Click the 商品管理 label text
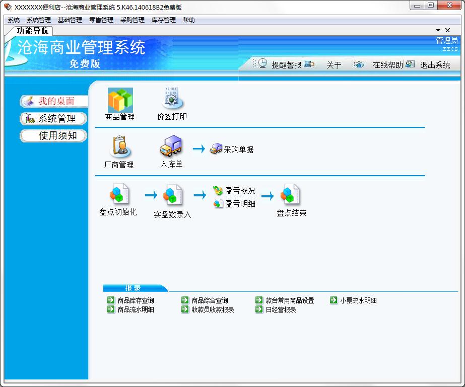The width and height of the screenshot is (465, 387). point(120,117)
